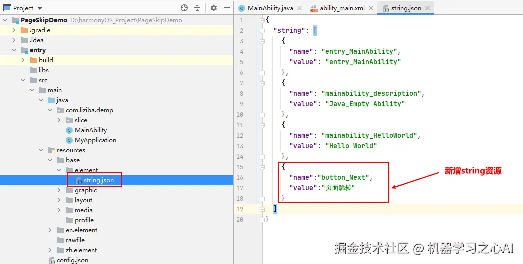Expand the media folder
The height and width of the screenshot is (264, 523).
59,210
